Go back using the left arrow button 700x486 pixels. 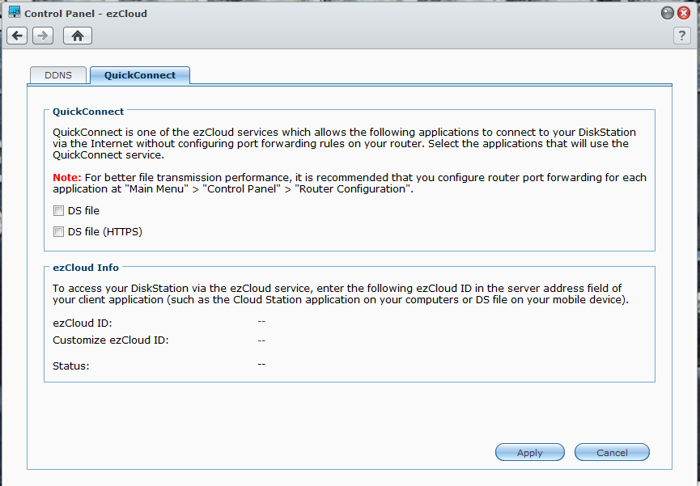(x=17, y=36)
